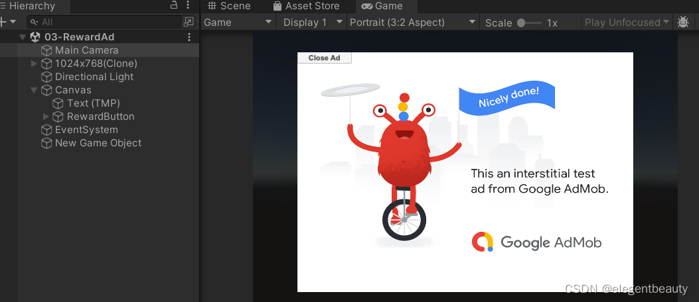Open the Portrait (3:2 Aspect) dropdown

point(413,23)
